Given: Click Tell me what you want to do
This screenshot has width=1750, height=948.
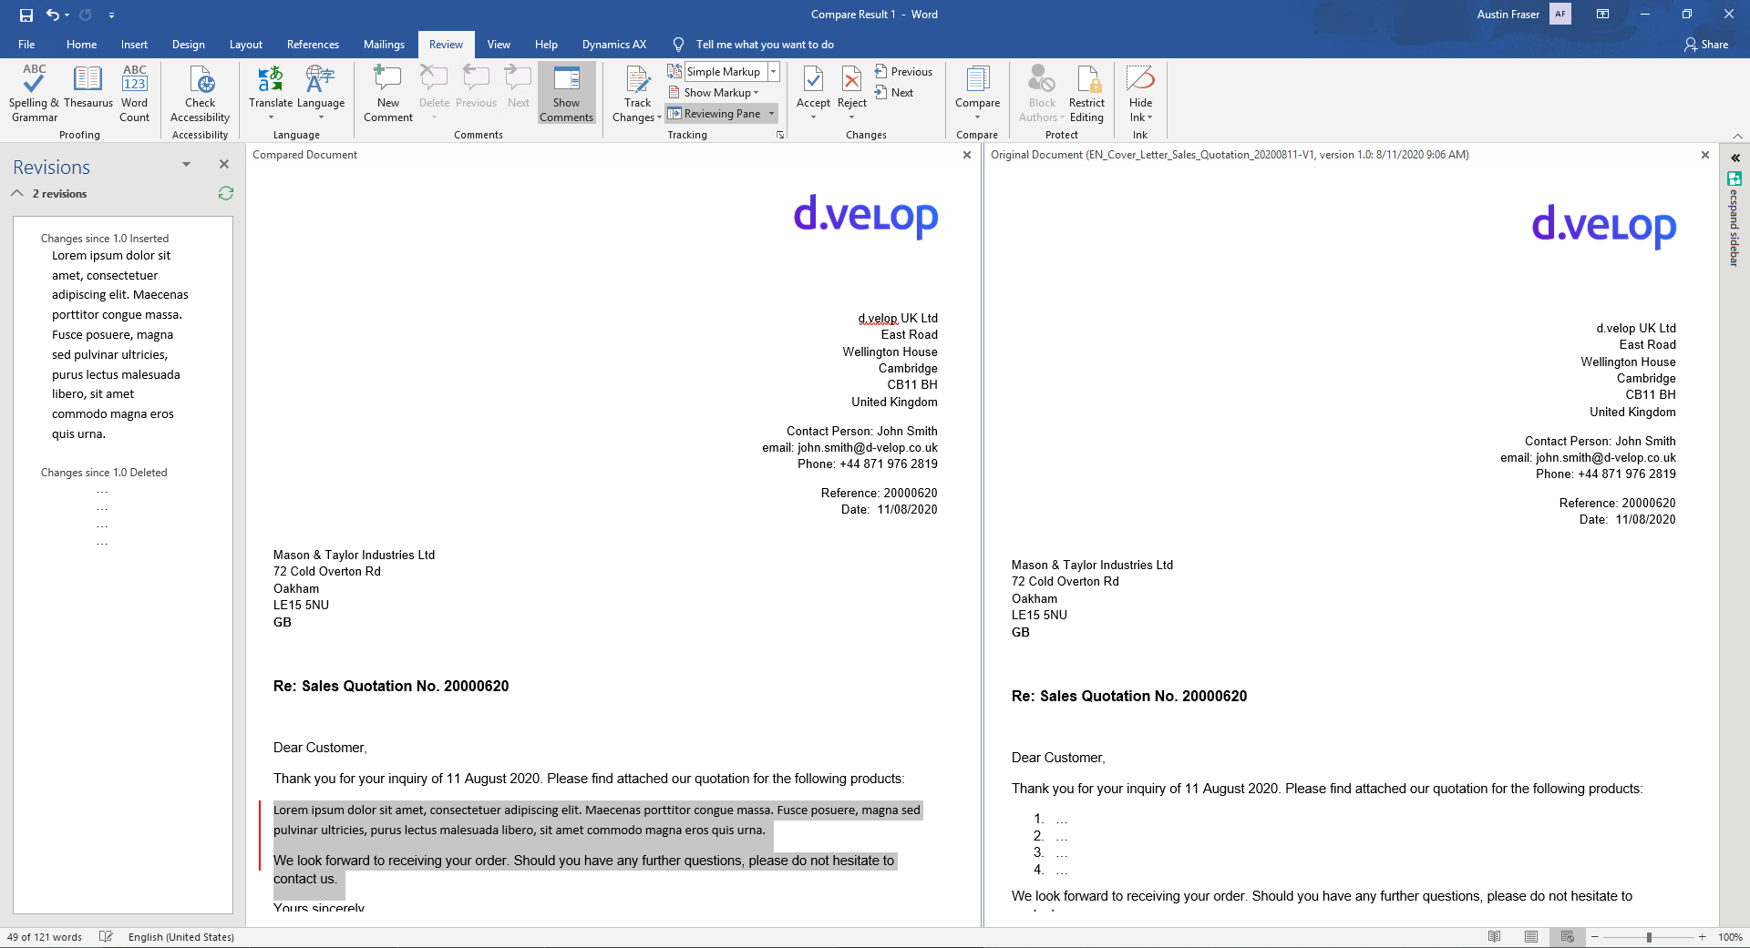Looking at the screenshot, I should 765,45.
